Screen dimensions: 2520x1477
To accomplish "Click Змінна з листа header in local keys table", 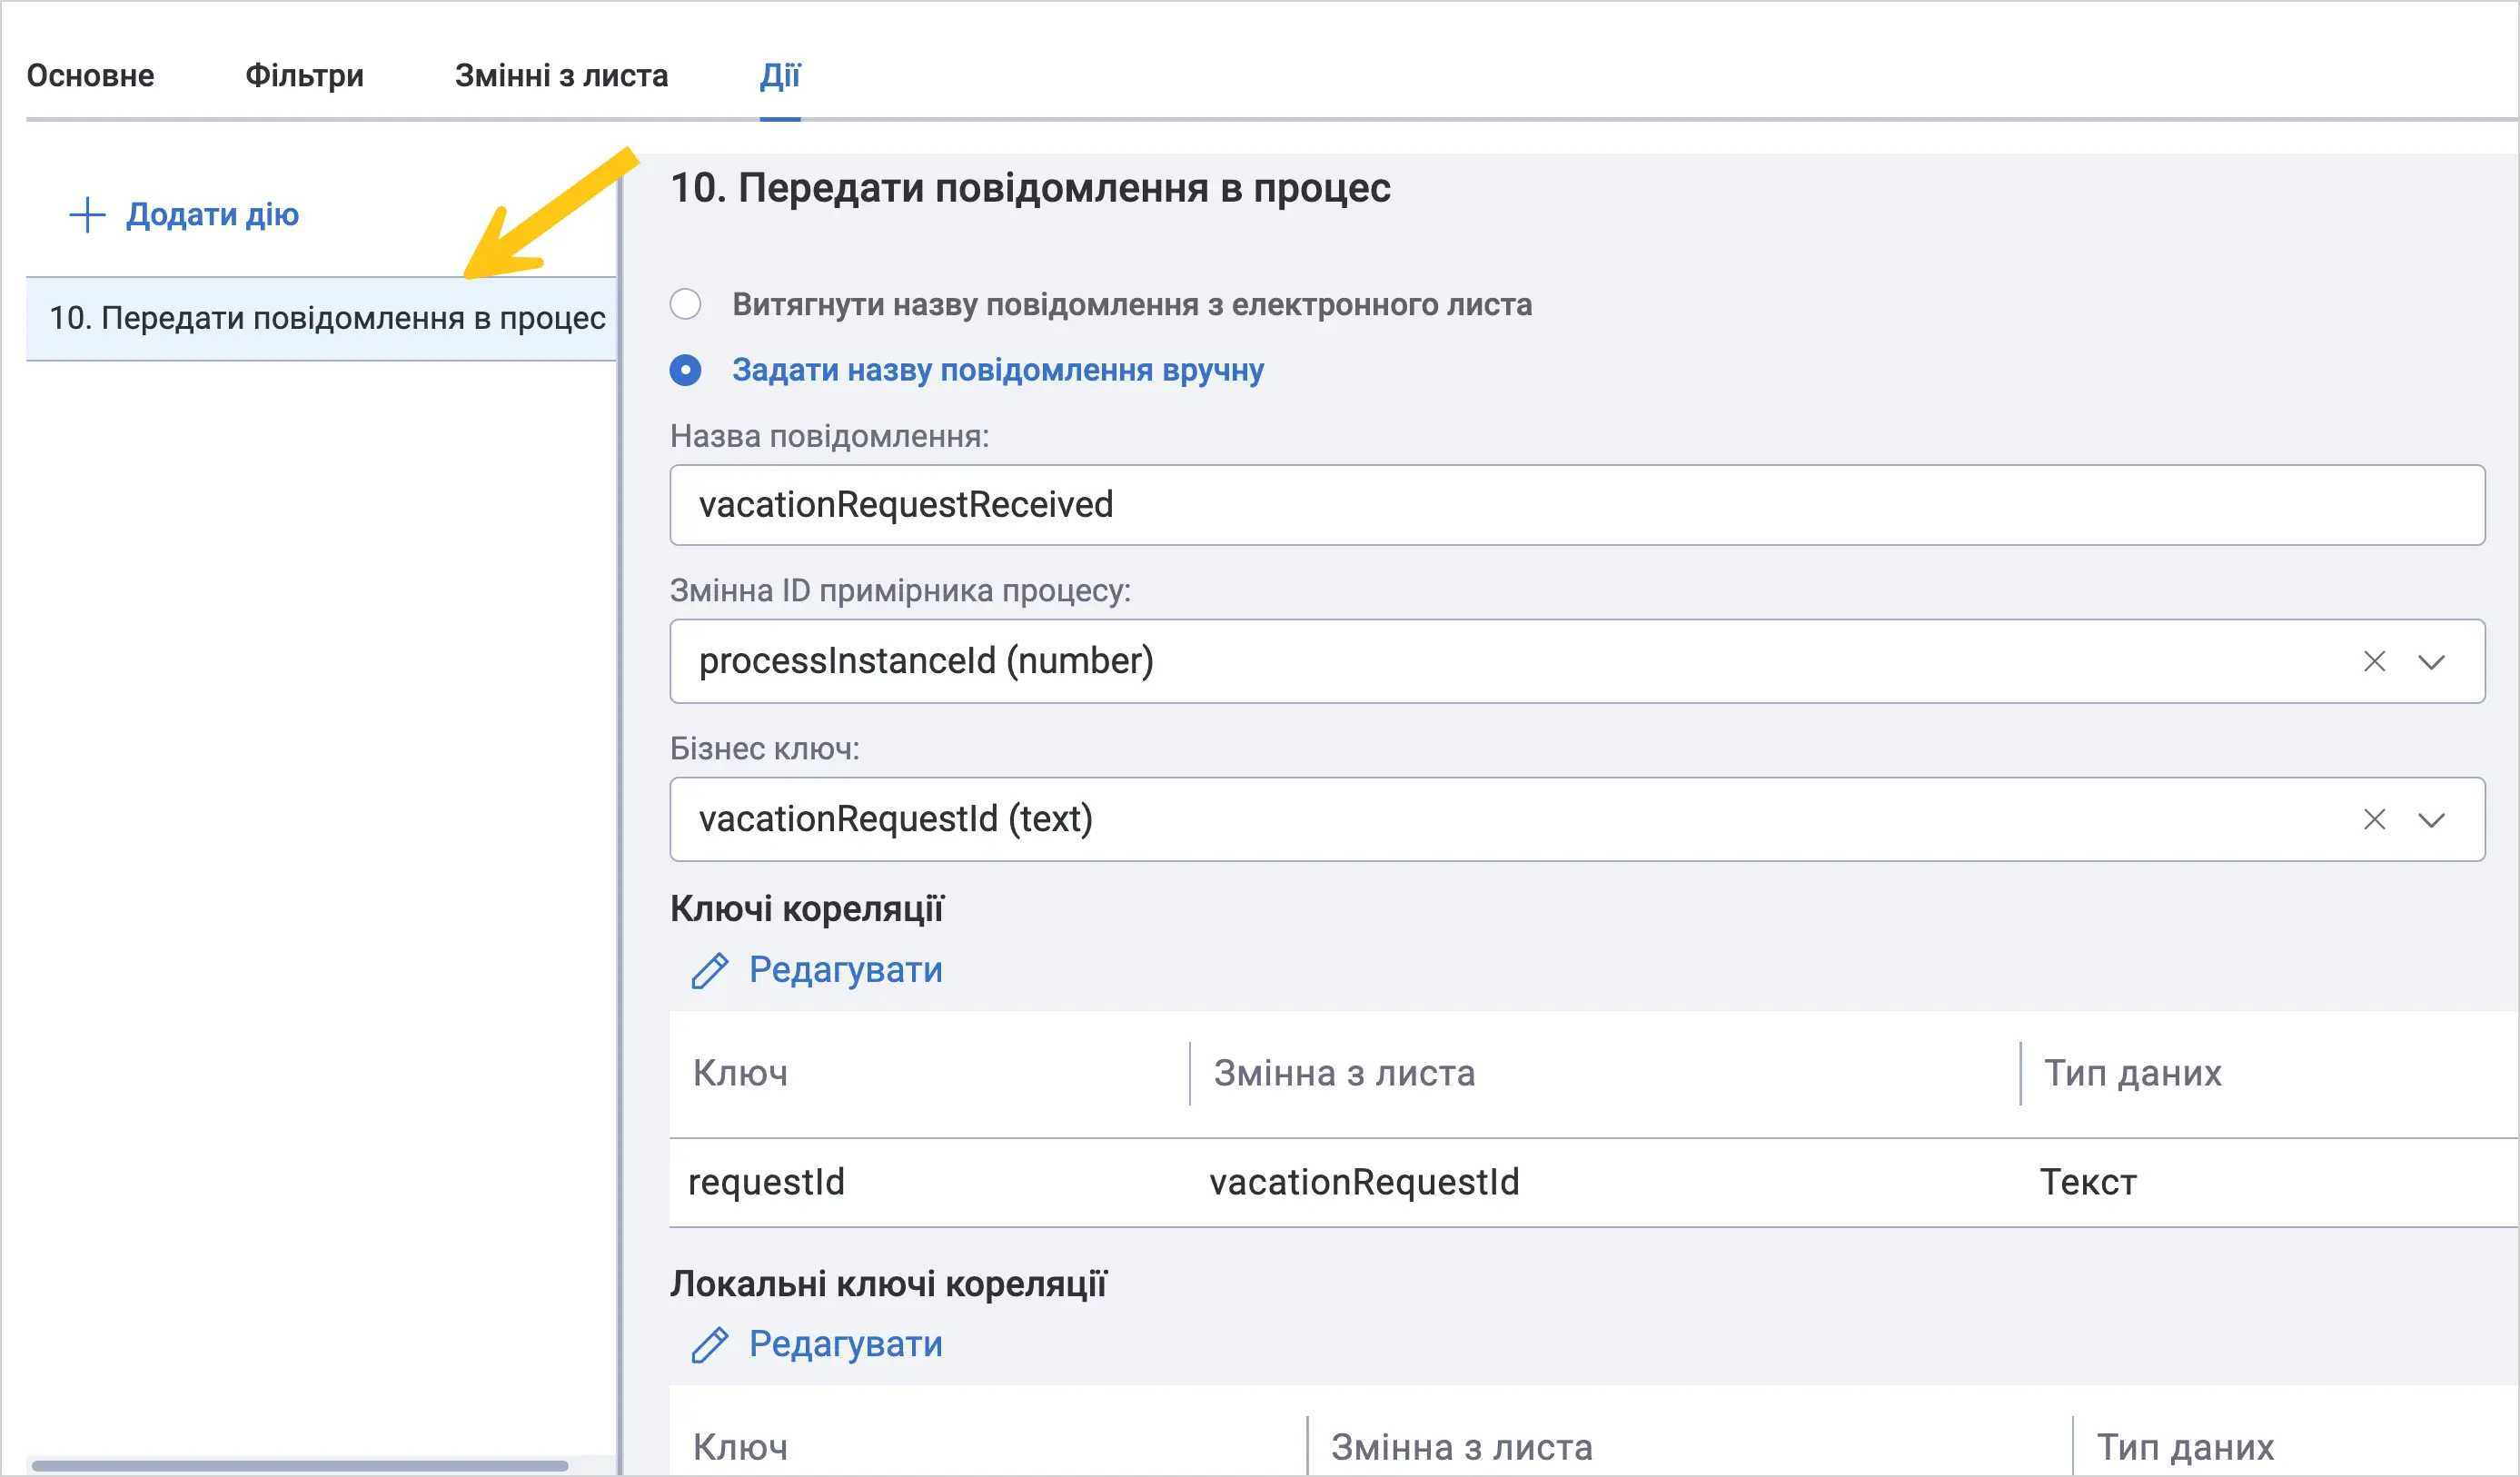I will (1461, 1448).
